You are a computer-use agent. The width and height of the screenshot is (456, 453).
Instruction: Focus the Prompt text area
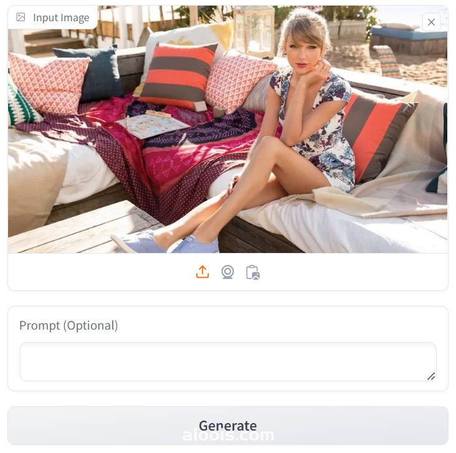pyautogui.click(x=228, y=361)
